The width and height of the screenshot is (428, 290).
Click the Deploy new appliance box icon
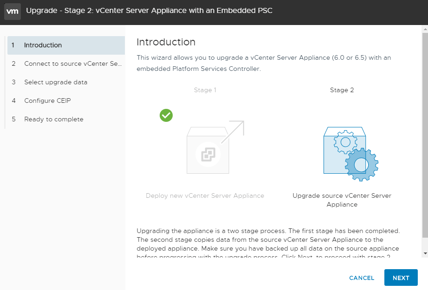208,150
